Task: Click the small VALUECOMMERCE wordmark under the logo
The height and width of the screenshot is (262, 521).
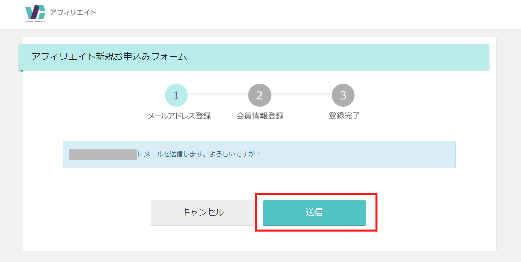Action: click(x=35, y=21)
